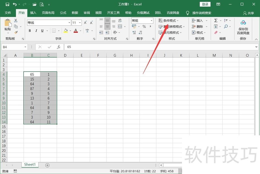Apply cell borders
260x174 pixels.
coord(54,31)
